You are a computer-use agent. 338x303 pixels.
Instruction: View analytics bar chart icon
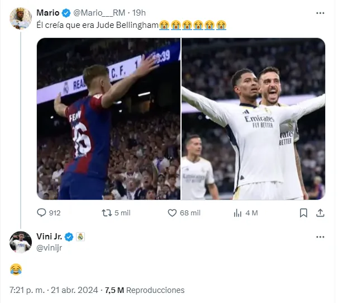click(x=238, y=213)
